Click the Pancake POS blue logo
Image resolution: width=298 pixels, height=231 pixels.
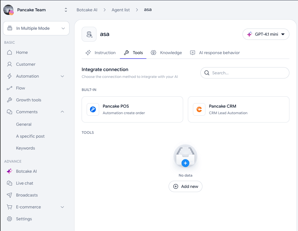pyautogui.click(x=93, y=109)
